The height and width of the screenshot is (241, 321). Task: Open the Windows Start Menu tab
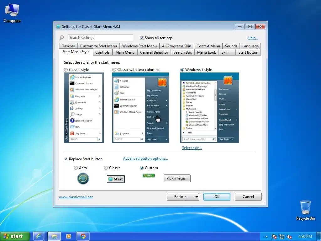(x=139, y=46)
